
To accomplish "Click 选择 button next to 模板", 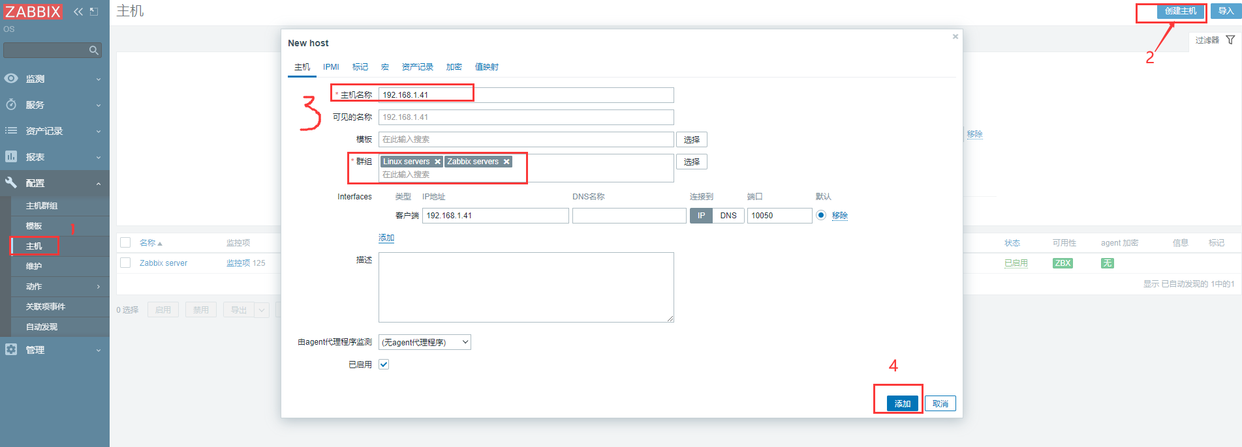I will [692, 139].
